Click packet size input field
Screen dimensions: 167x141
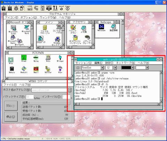(30, 97)
